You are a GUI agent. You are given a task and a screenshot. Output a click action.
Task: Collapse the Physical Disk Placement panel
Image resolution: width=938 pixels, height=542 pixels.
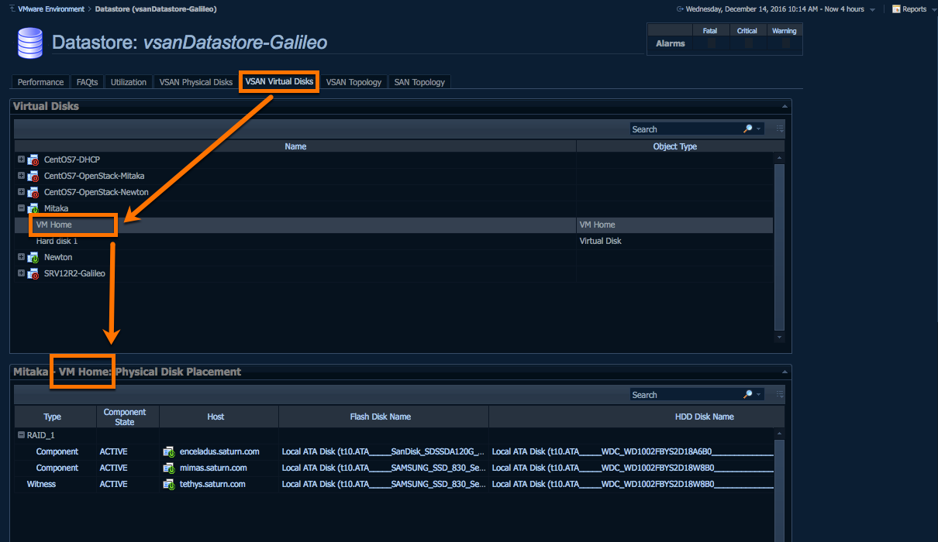tap(785, 371)
